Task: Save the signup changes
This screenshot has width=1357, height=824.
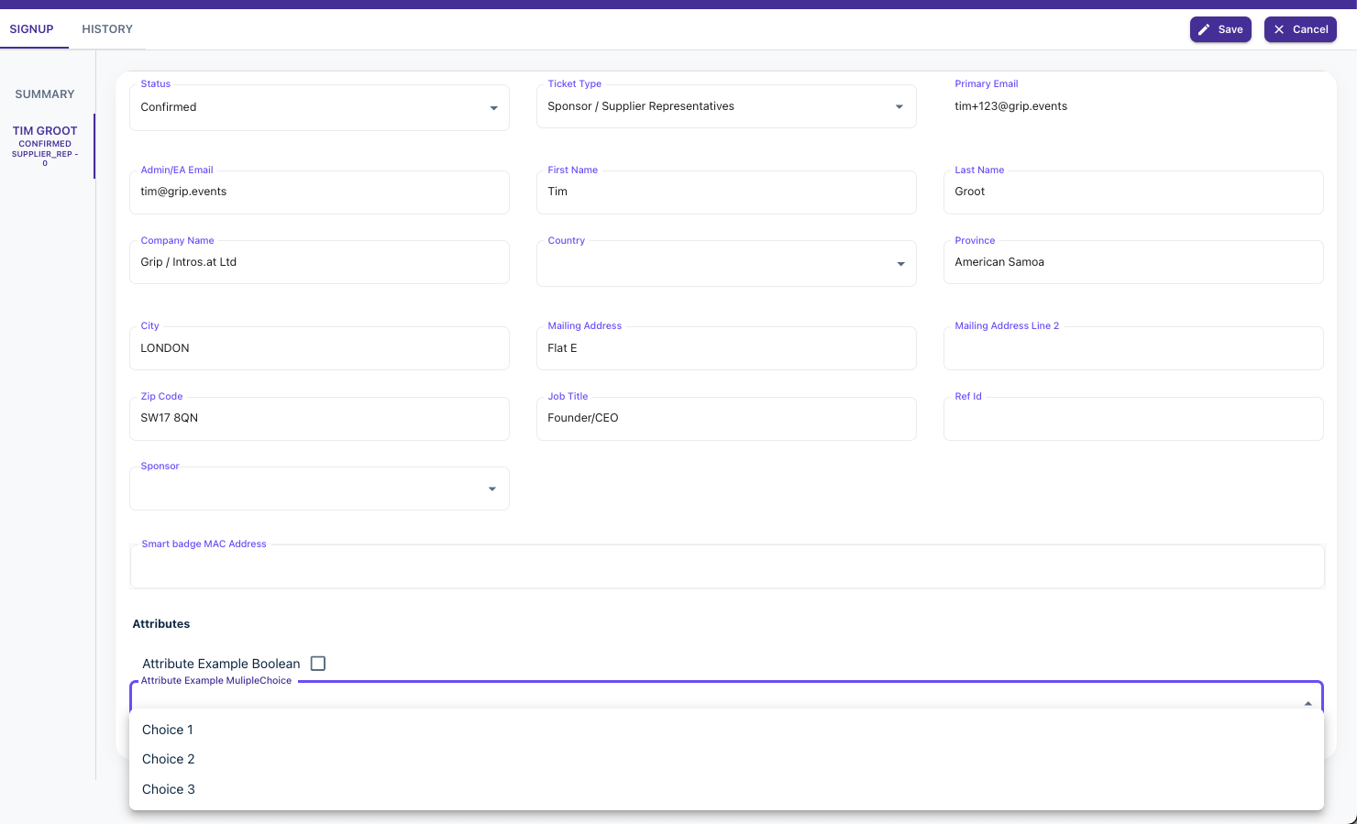Action: [1220, 29]
